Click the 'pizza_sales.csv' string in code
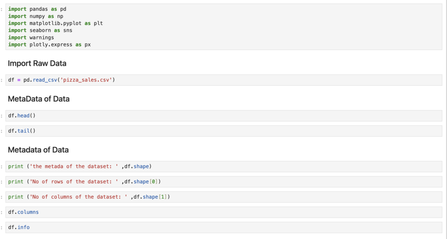The height and width of the screenshot is (239, 447). 89,80
